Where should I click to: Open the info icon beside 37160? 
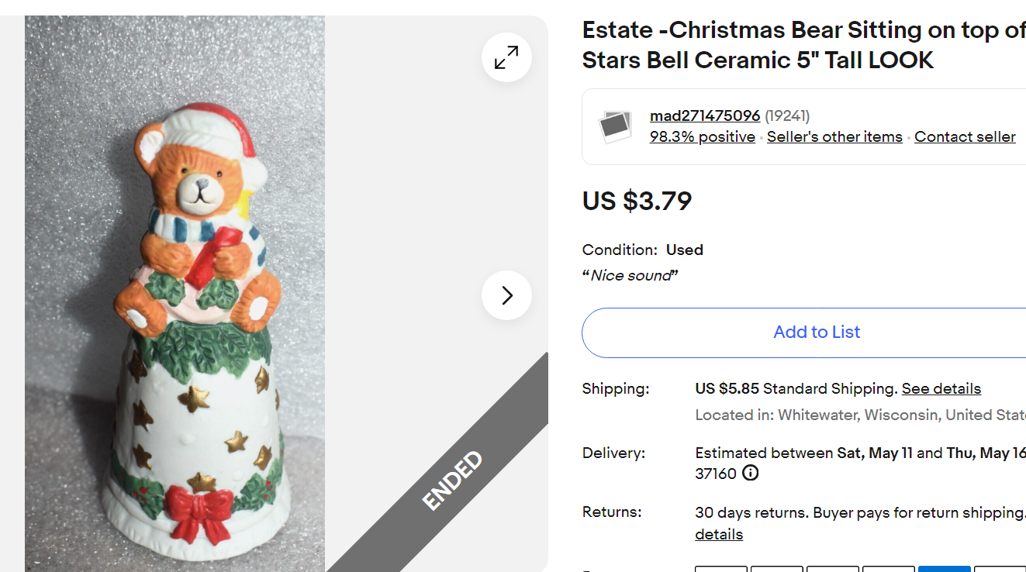coord(750,473)
